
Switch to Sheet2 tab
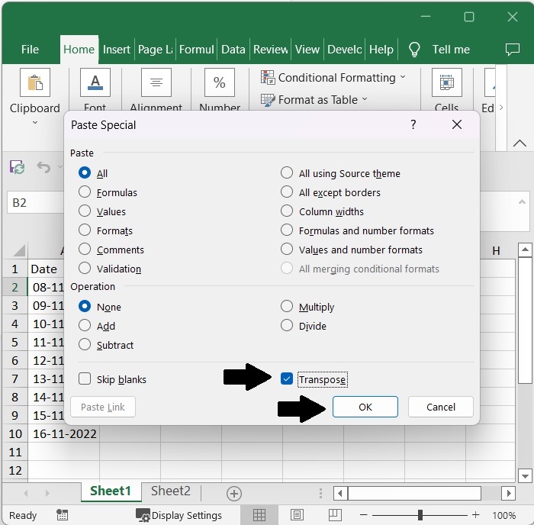point(171,491)
